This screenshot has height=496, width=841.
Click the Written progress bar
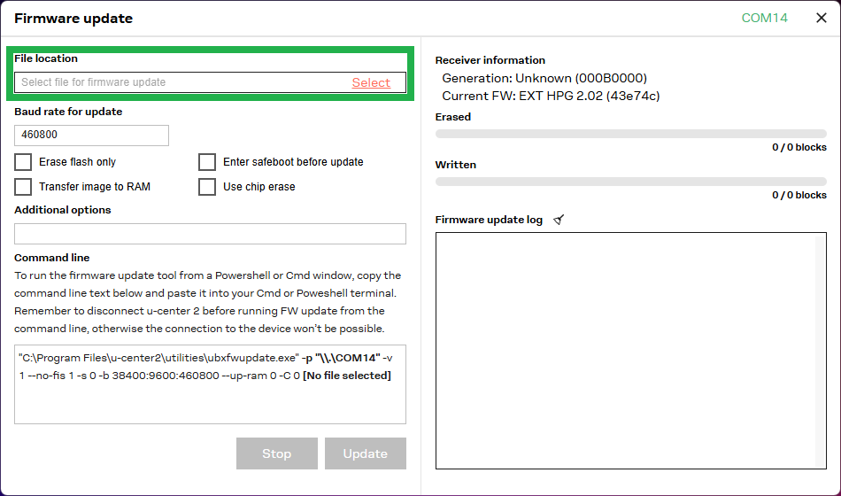pos(630,182)
